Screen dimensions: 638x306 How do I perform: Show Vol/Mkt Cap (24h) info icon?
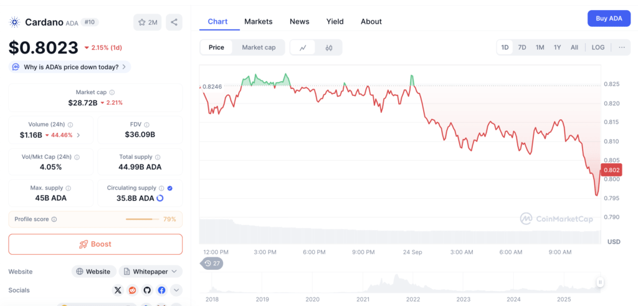pos(77,156)
